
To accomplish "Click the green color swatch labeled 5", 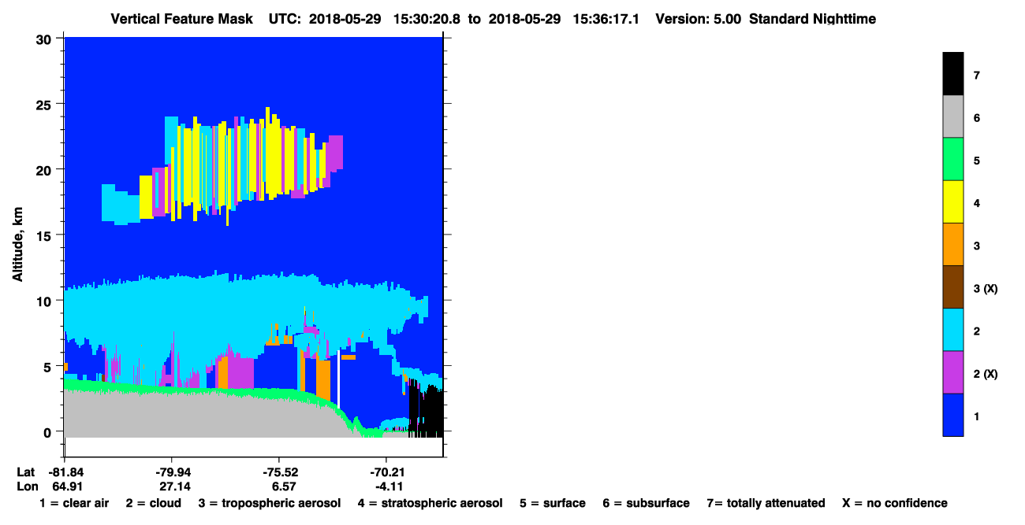I will tap(952, 159).
